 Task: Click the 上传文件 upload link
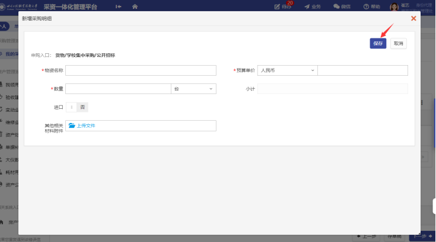pyautogui.click(x=86, y=125)
